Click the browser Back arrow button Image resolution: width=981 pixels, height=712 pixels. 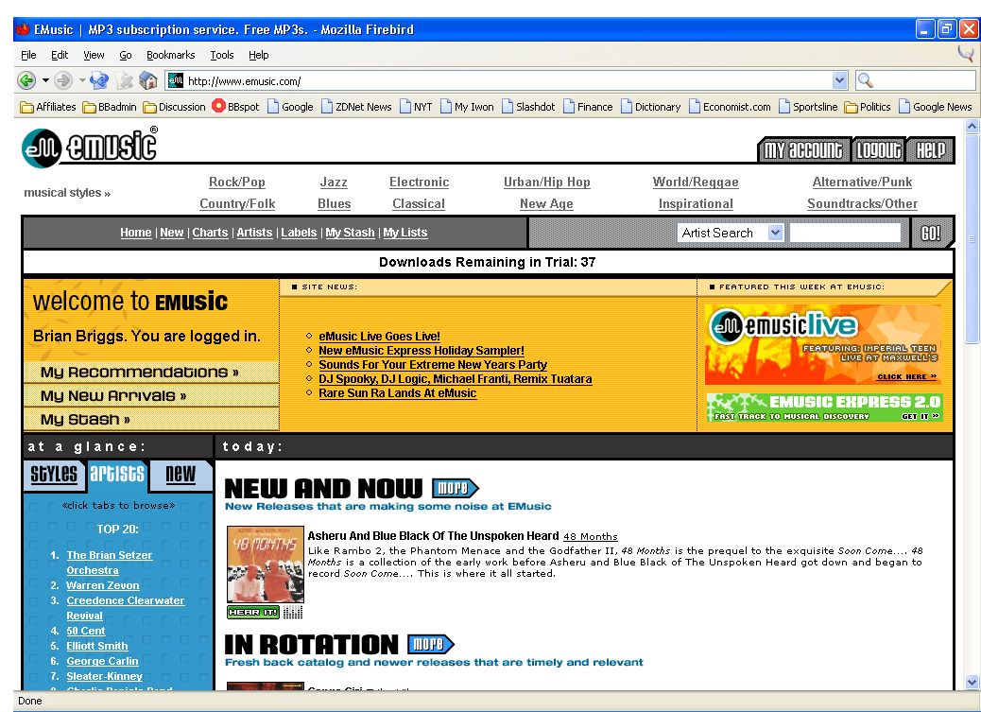(x=26, y=80)
